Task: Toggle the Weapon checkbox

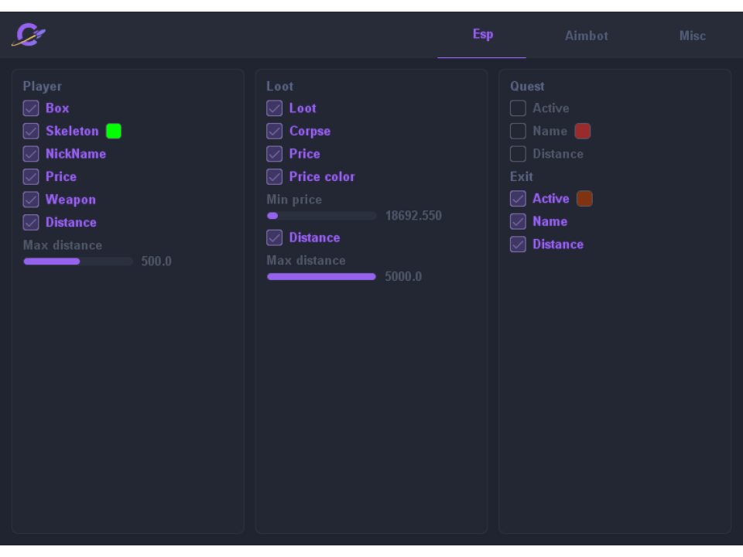Action: [31, 200]
